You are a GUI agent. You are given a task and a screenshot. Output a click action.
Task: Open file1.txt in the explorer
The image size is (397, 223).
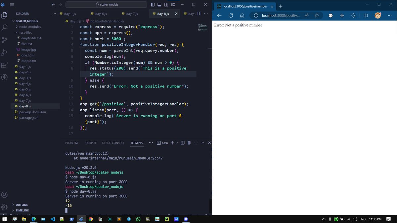point(27,44)
